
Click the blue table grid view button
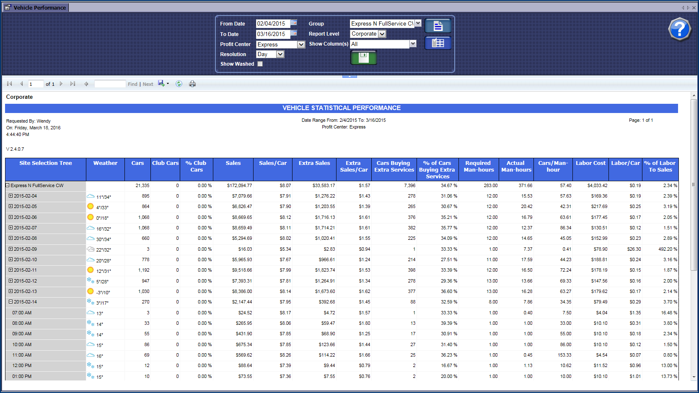[x=438, y=43]
